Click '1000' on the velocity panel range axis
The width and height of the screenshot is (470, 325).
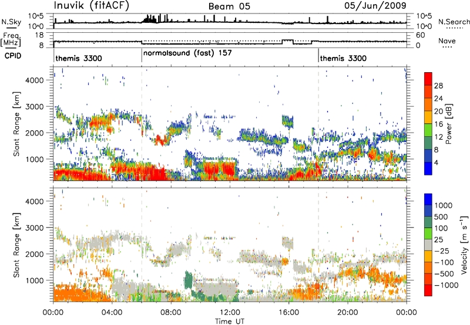[x=35, y=280]
